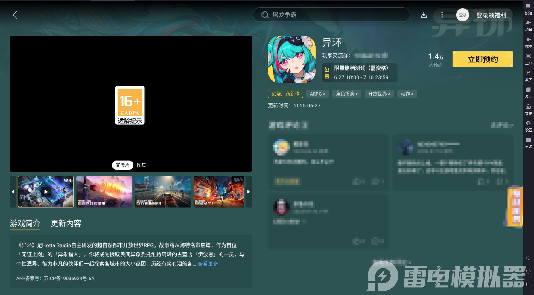
Task: Take a screenshot with the 截图 tool
Action: [528, 76]
